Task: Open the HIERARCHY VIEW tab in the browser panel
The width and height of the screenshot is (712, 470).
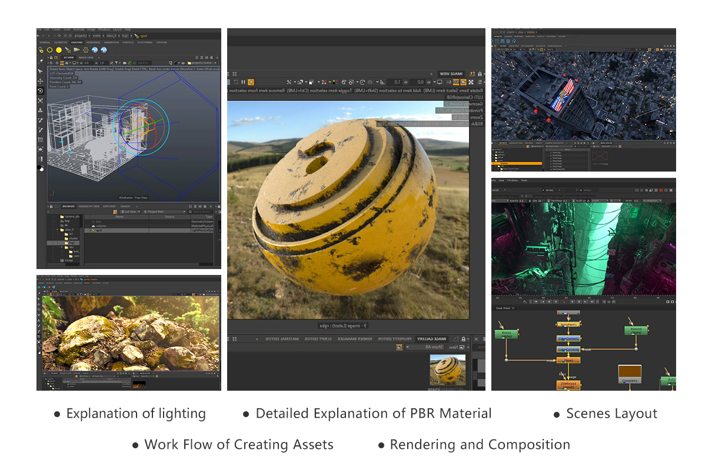Action: (x=89, y=206)
